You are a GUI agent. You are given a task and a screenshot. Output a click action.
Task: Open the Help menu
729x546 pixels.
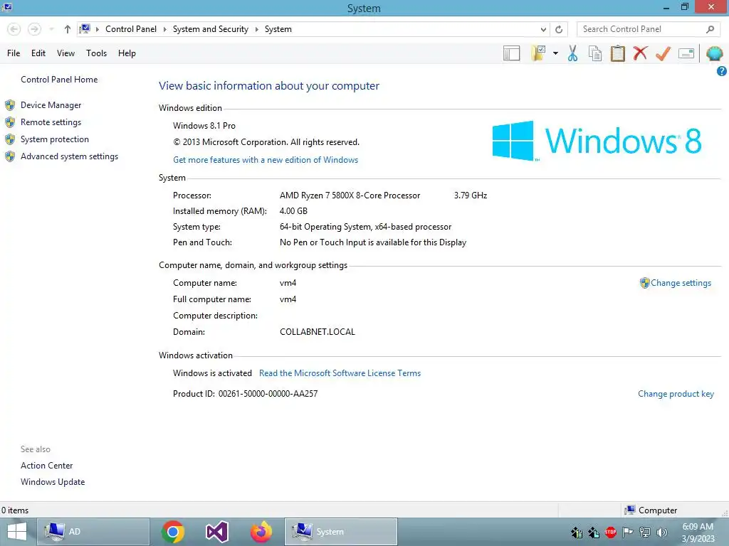[127, 53]
